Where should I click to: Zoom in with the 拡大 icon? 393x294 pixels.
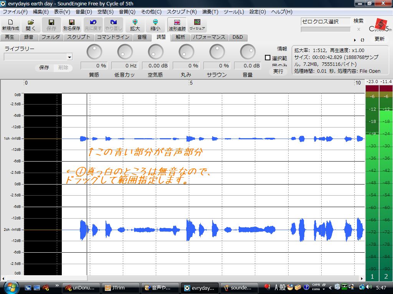coord(135,24)
